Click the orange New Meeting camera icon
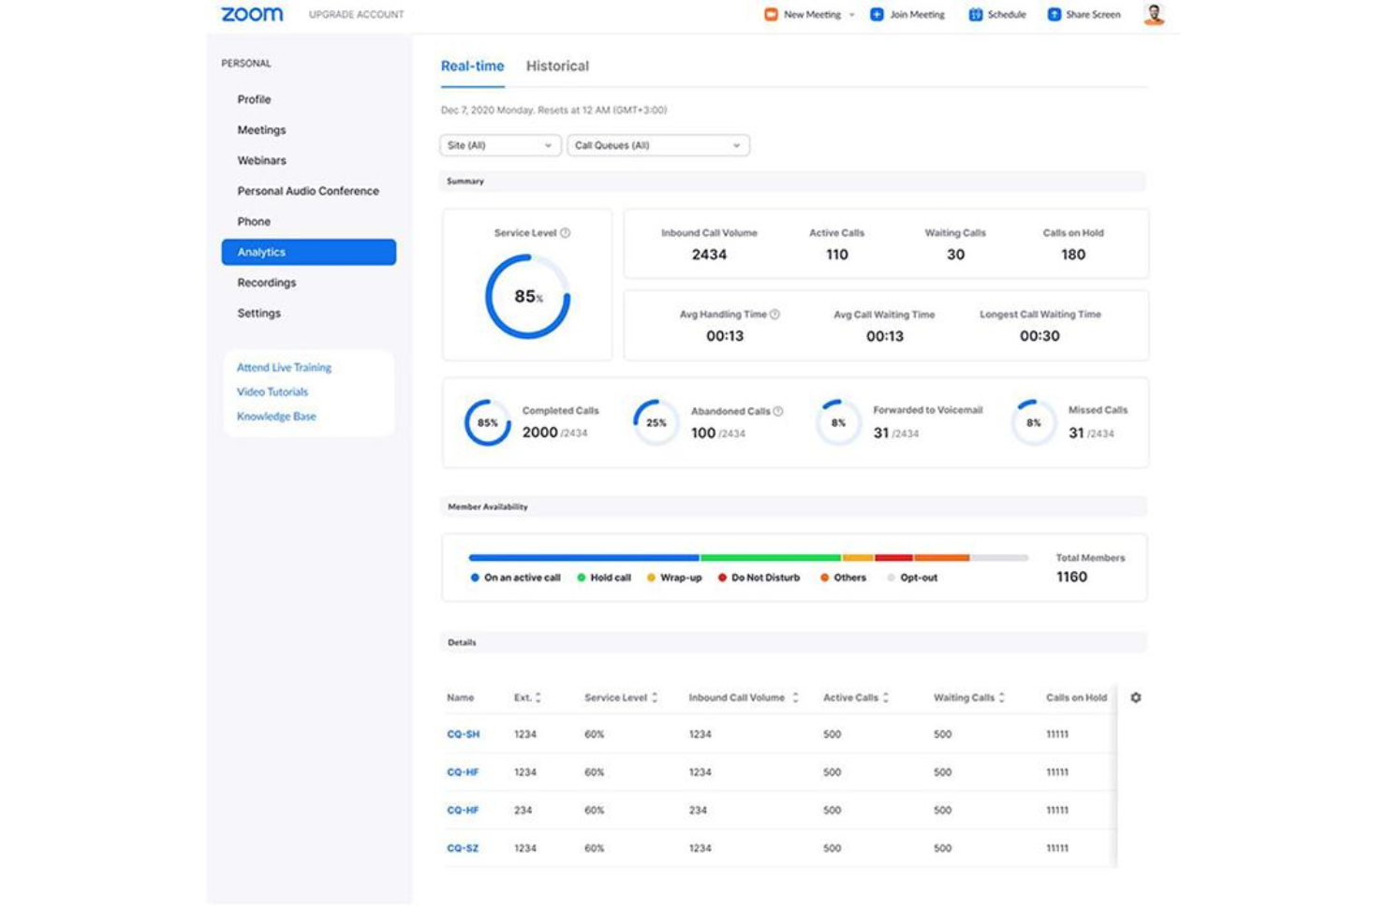The width and height of the screenshot is (1386, 924). click(771, 14)
